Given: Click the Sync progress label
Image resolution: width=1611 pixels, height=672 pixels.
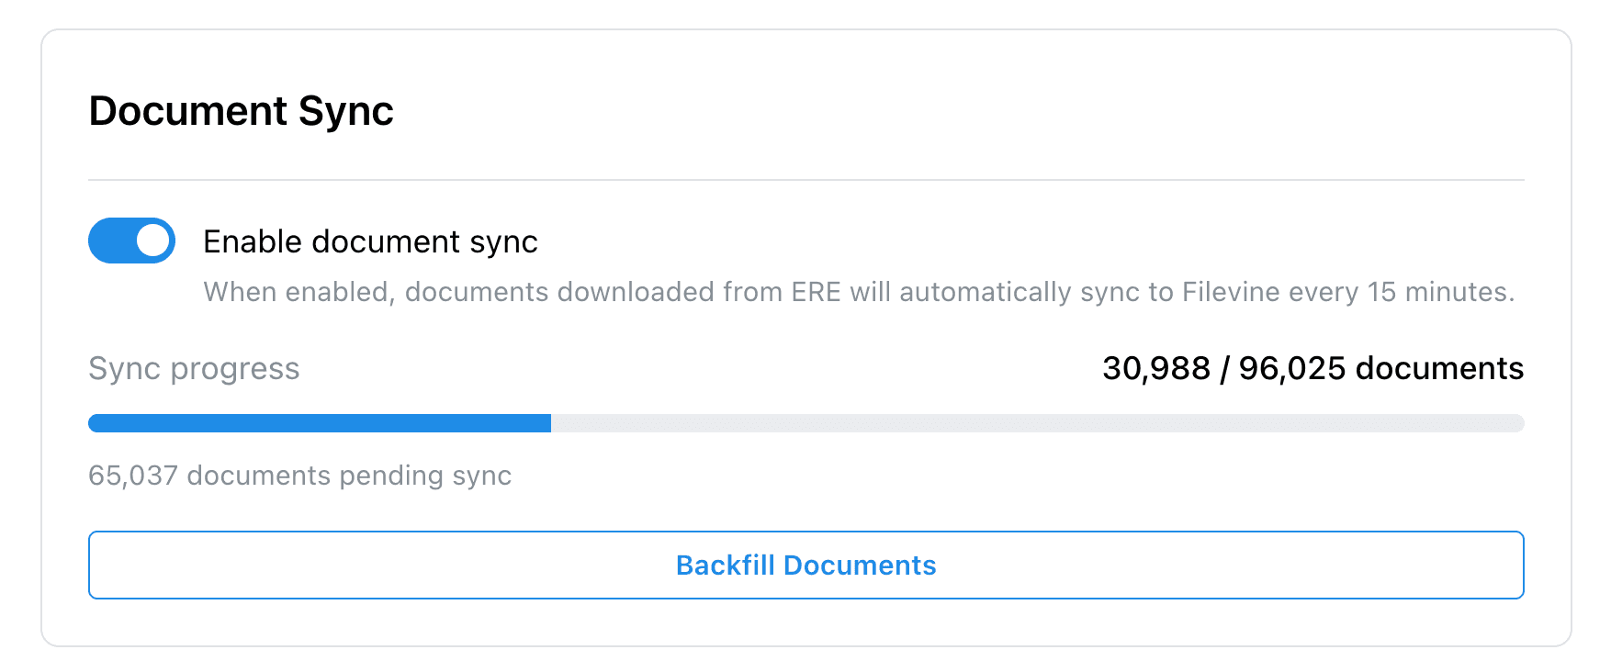Looking at the screenshot, I should point(194,368).
